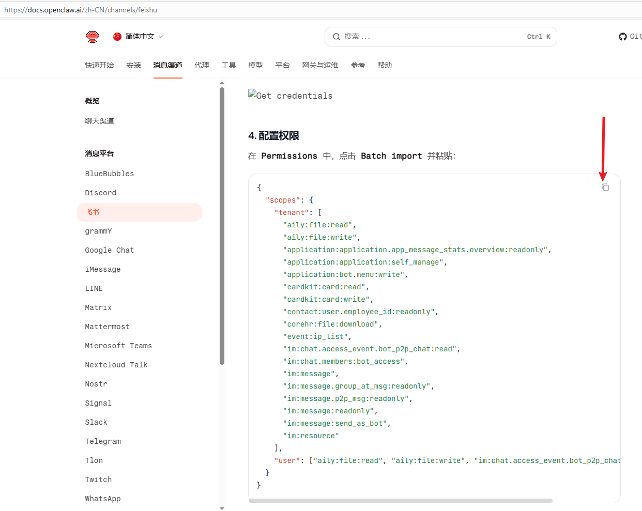Click the "cardkit:card:write" line
Viewport: 642px width, 511px height.
pyautogui.click(x=328, y=299)
